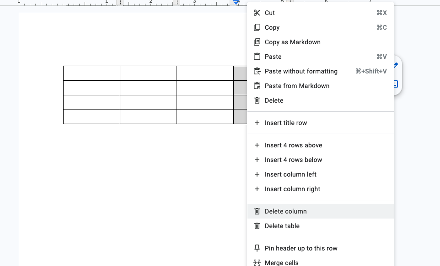Click the Copy icon in context menu
Screen dimensions: 440x266
coord(257,27)
